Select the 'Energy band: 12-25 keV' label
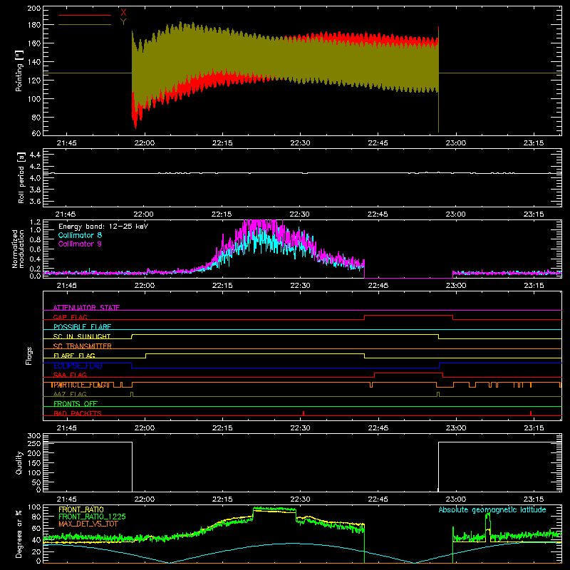Viewport: 570px width, 570px height. click(103, 227)
